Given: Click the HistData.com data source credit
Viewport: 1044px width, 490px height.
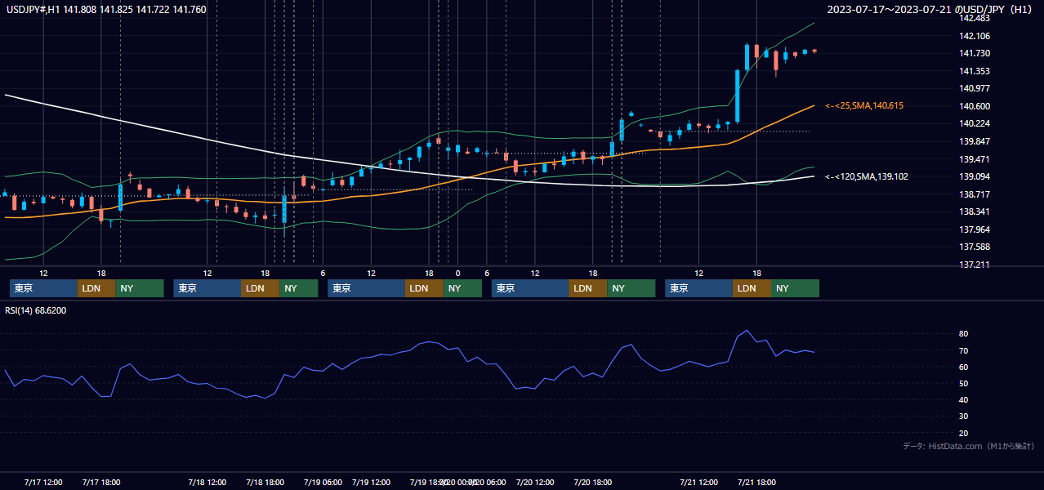Looking at the screenshot, I should coord(969,446).
